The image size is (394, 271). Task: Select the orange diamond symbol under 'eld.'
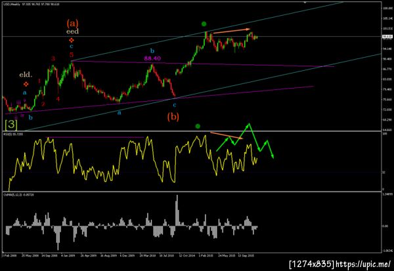26,85
